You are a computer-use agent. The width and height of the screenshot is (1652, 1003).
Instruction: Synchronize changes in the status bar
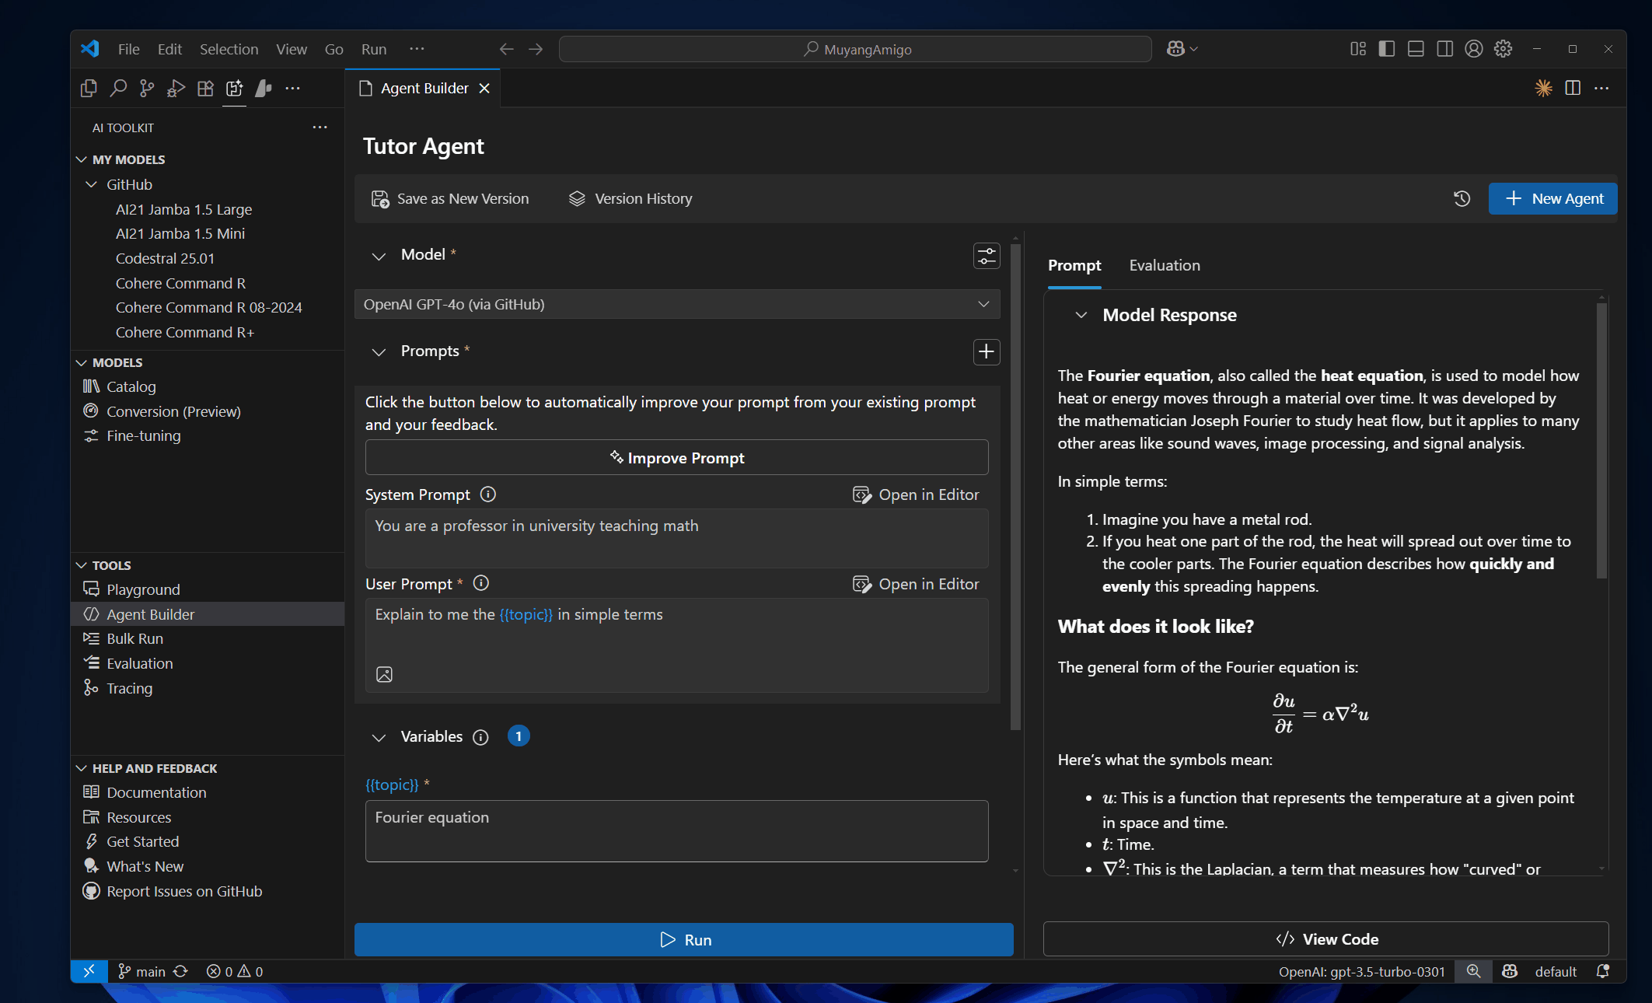pos(181,971)
